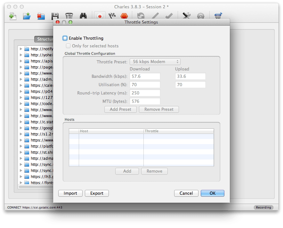This screenshot has height=228, width=283.
Task: Clear the session with the trash can icon
Action: click(x=69, y=16)
